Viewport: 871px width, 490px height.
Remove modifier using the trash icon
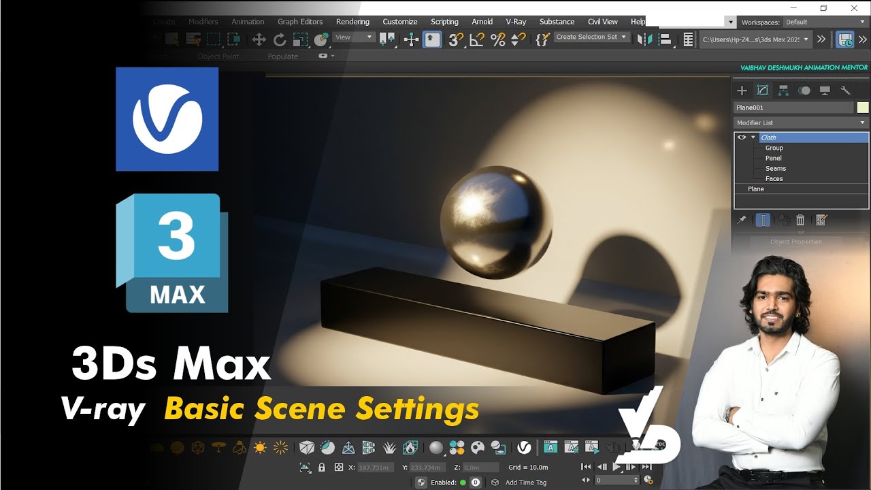(x=800, y=220)
